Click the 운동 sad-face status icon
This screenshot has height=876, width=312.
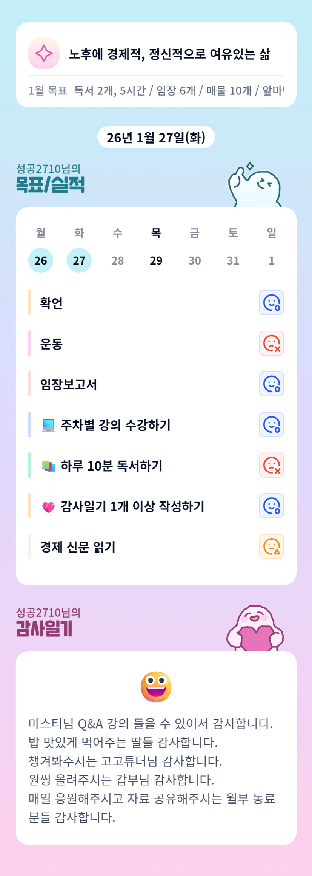tap(271, 344)
